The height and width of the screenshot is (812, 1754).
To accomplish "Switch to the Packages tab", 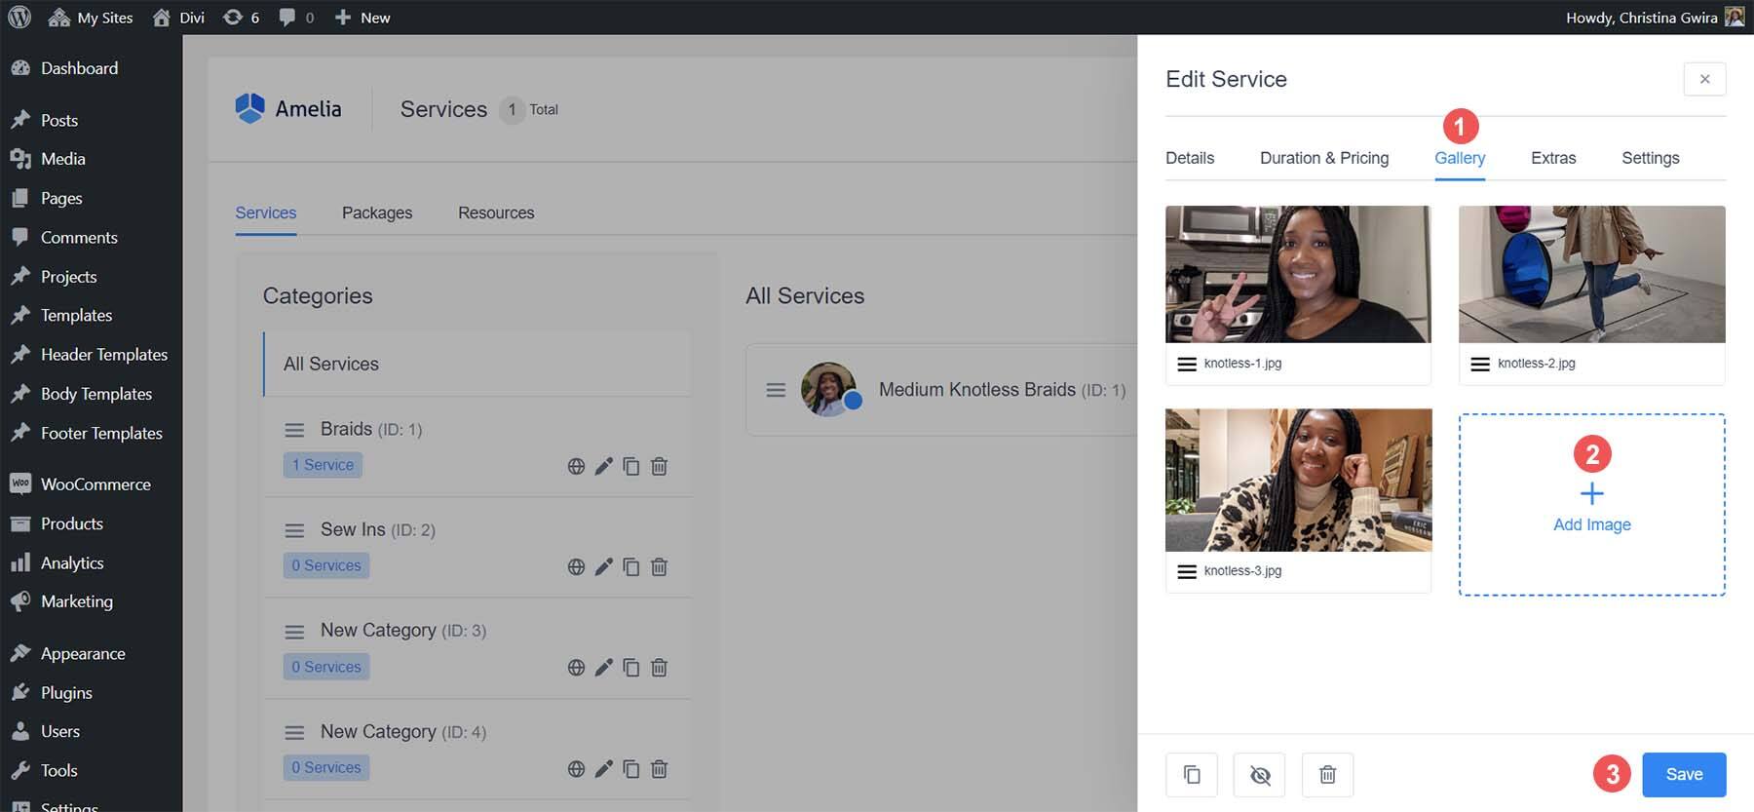I will 377,213.
